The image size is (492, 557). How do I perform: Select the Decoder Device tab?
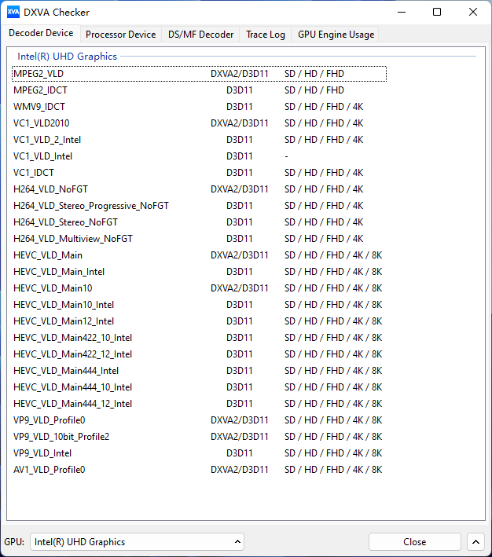tap(41, 34)
